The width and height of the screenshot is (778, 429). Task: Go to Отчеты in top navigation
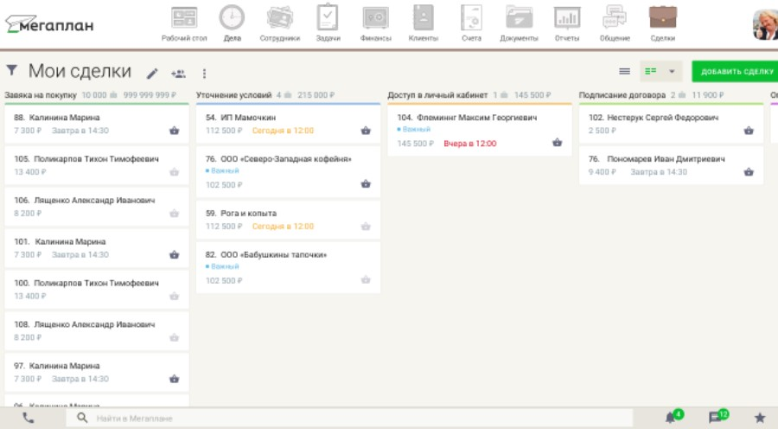pyautogui.click(x=567, y=19)
